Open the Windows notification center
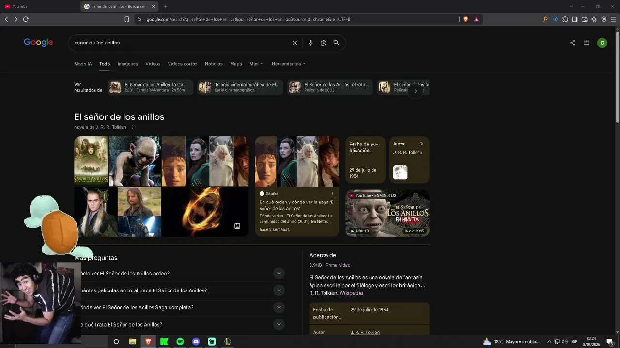Image resolution: width=620 pixels, height=348 pixels. pos(610,342)
